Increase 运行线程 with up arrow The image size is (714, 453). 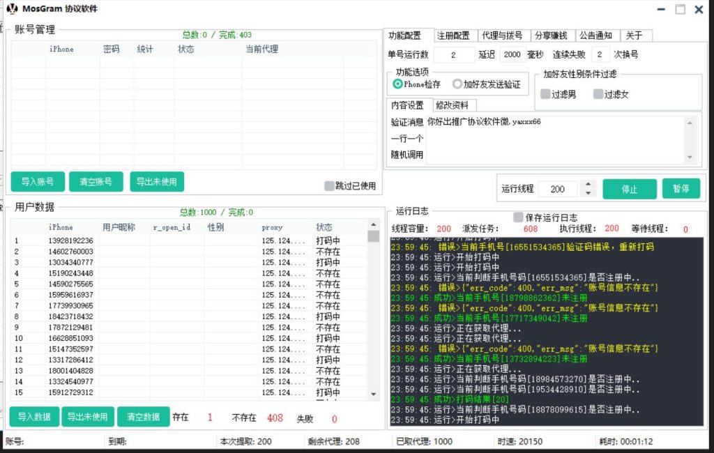pyautogui.click(x=588, y=185)
